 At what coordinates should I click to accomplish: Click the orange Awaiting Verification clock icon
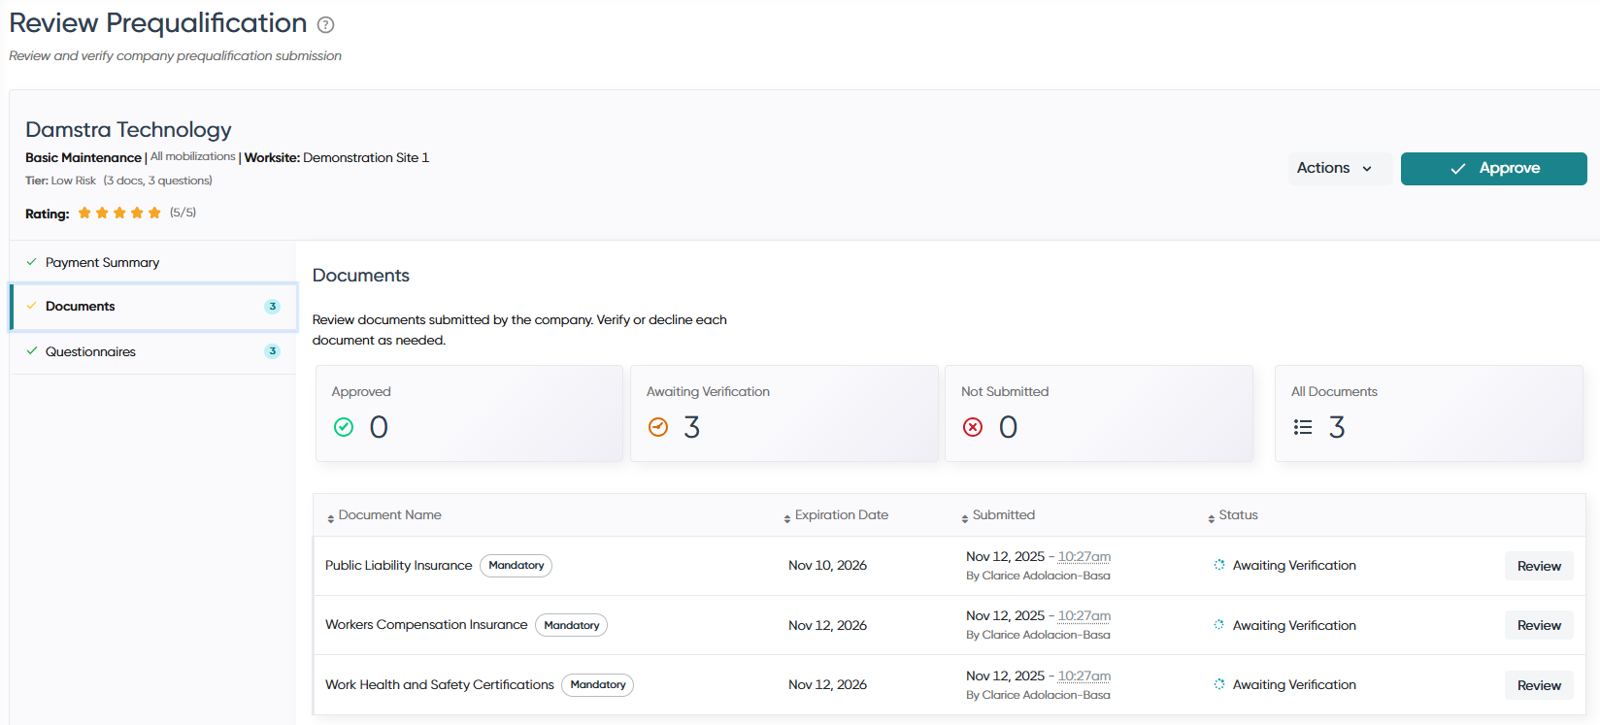[658, 427]
